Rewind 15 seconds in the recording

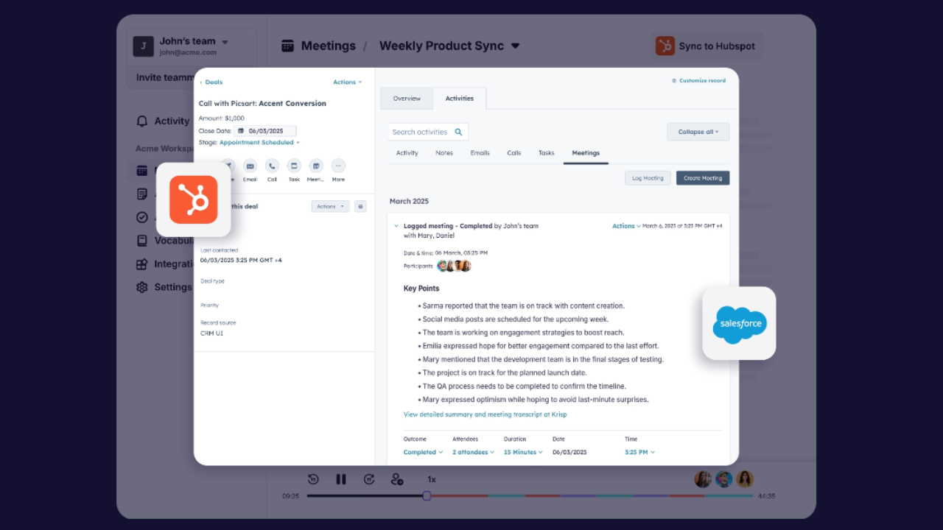tap(313, 479)
